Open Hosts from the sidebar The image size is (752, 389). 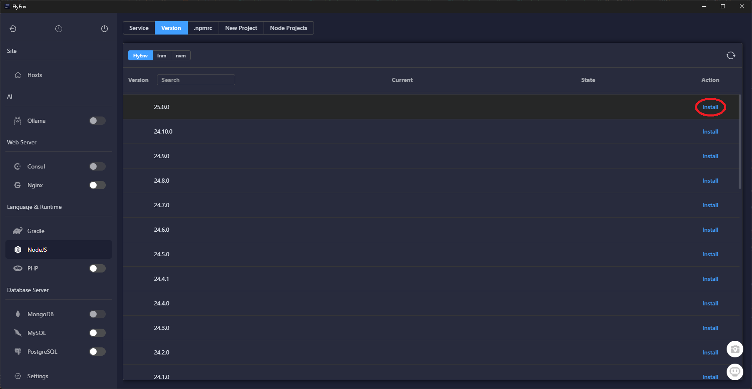[x=35, y=75]
